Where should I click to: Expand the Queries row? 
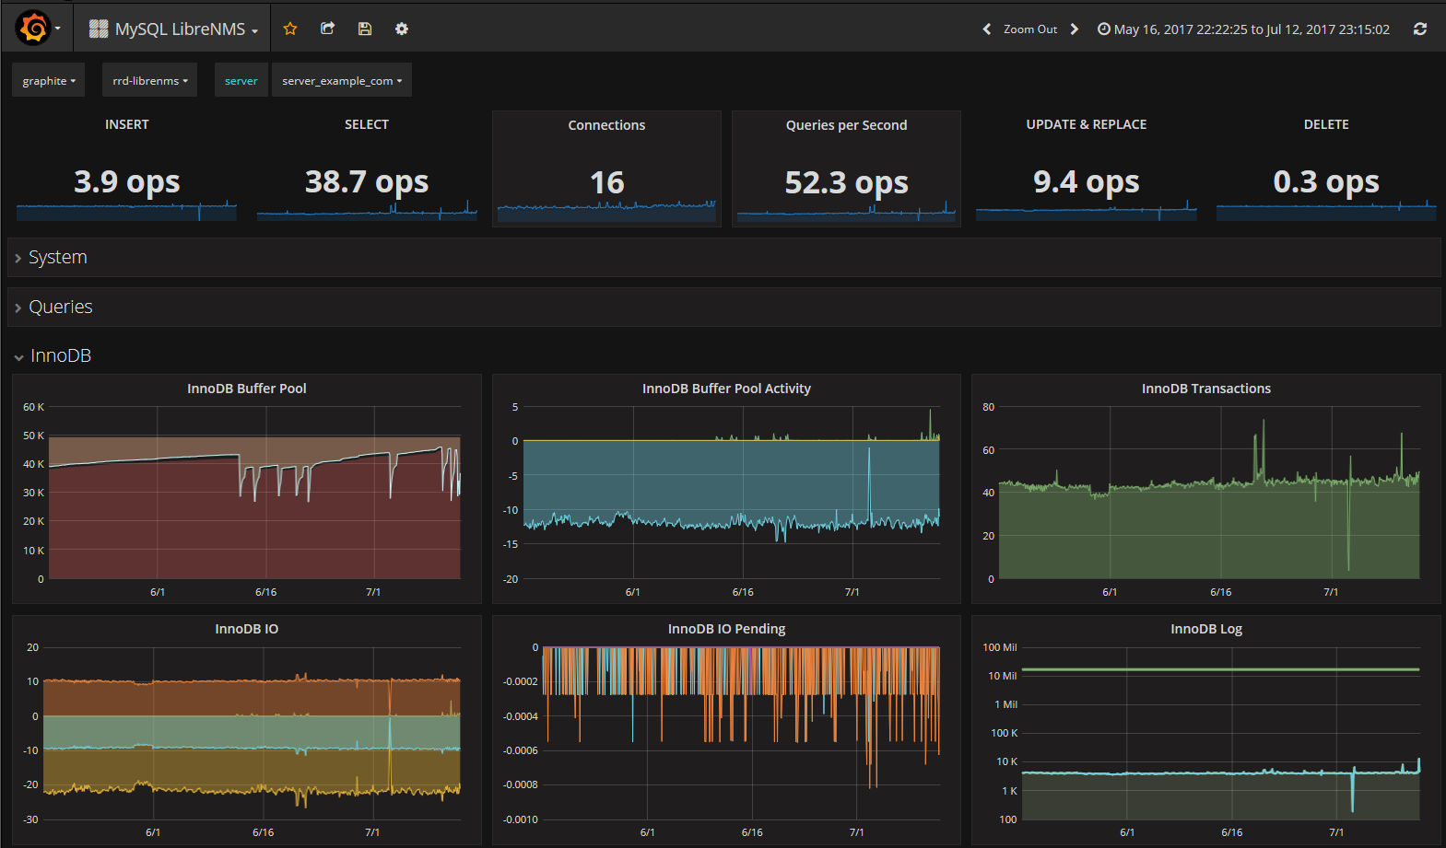coord(60,308)
